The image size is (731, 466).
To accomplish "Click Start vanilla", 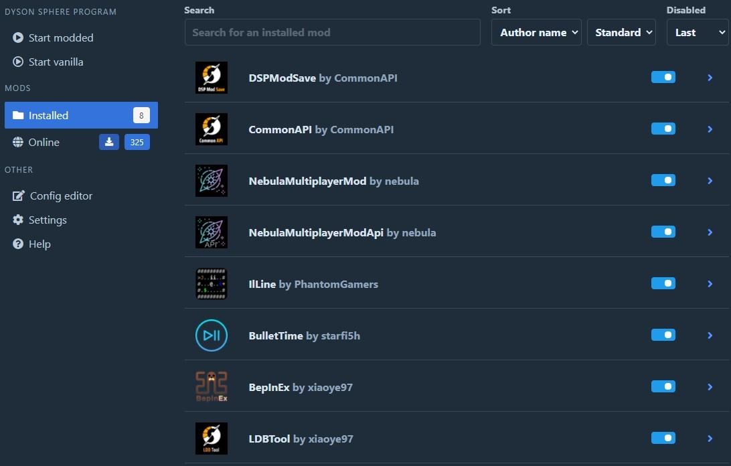I will pos(56,62).
